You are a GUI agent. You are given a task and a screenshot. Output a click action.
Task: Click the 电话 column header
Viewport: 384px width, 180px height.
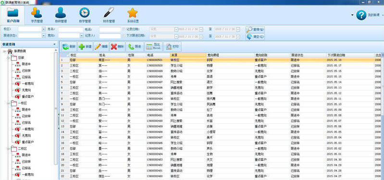click(158, 55)
